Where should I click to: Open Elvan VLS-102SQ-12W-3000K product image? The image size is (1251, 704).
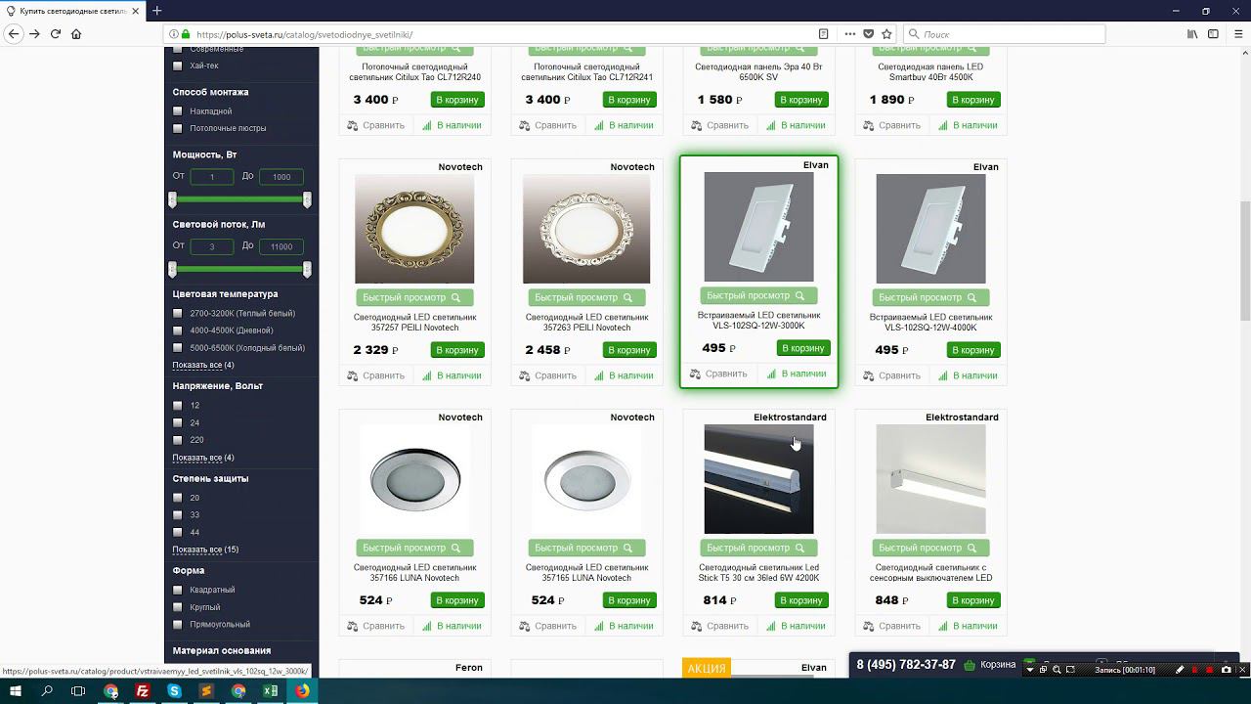coord(758,227)
